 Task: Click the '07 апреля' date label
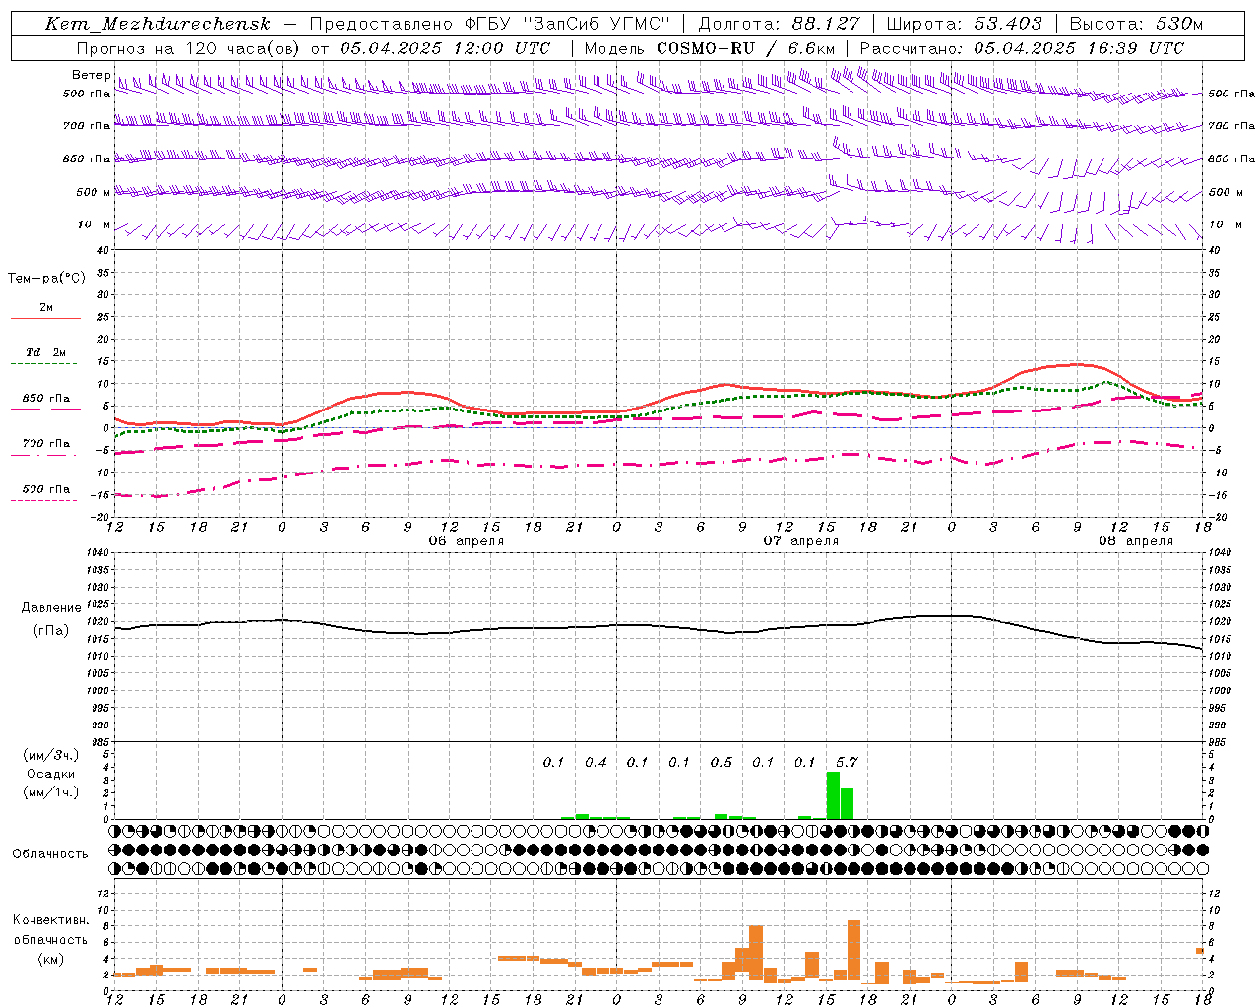(801, 541)
